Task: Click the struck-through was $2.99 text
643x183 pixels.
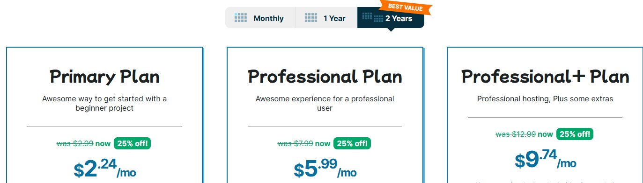Action: tap(75, 143)
